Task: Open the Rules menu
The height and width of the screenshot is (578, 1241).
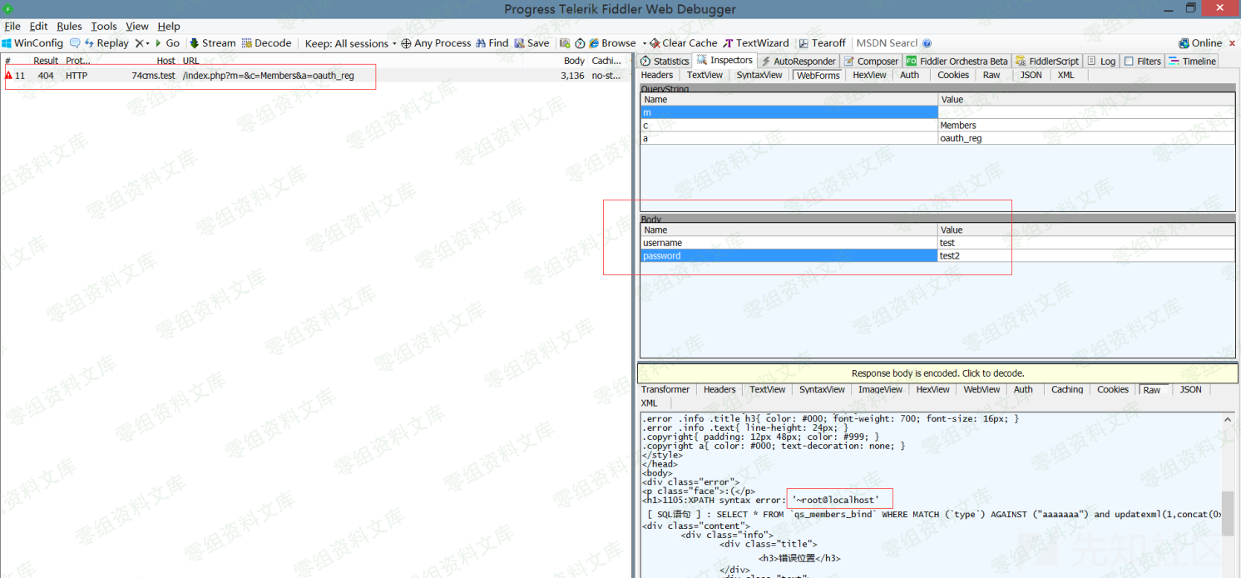Action: pyautogui.click(x=69, y=27)
